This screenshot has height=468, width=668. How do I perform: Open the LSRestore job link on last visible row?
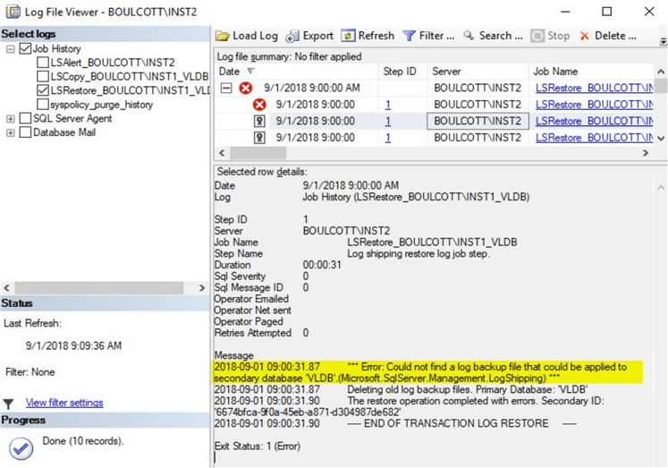pyautogui.click(x=594, y=138)
